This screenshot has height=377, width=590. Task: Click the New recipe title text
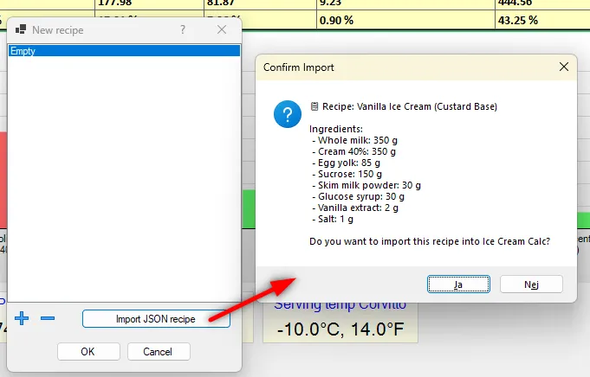[x=58, y=30]
